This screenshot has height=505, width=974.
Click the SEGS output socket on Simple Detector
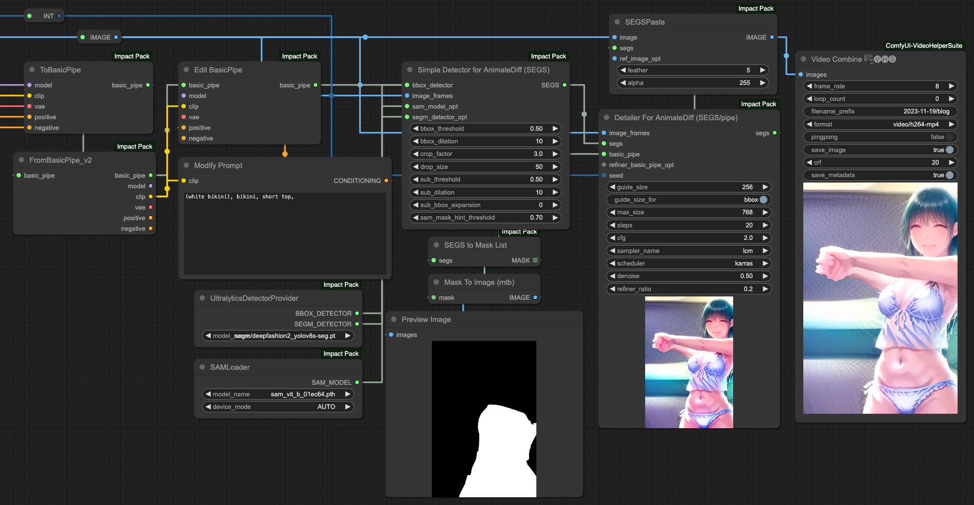[x=564, y=85]
